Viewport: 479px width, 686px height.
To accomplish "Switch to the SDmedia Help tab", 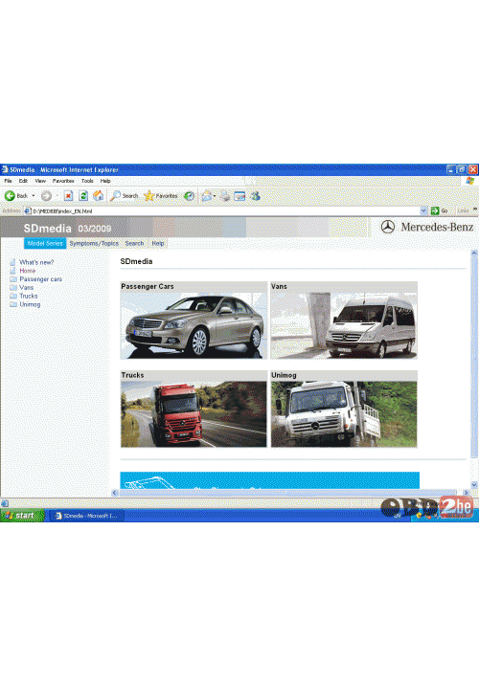I will [x=158, y=243].
